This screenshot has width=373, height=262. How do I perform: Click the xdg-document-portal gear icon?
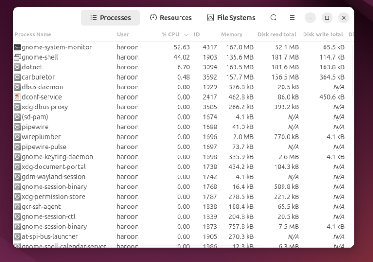click(17, 167)
